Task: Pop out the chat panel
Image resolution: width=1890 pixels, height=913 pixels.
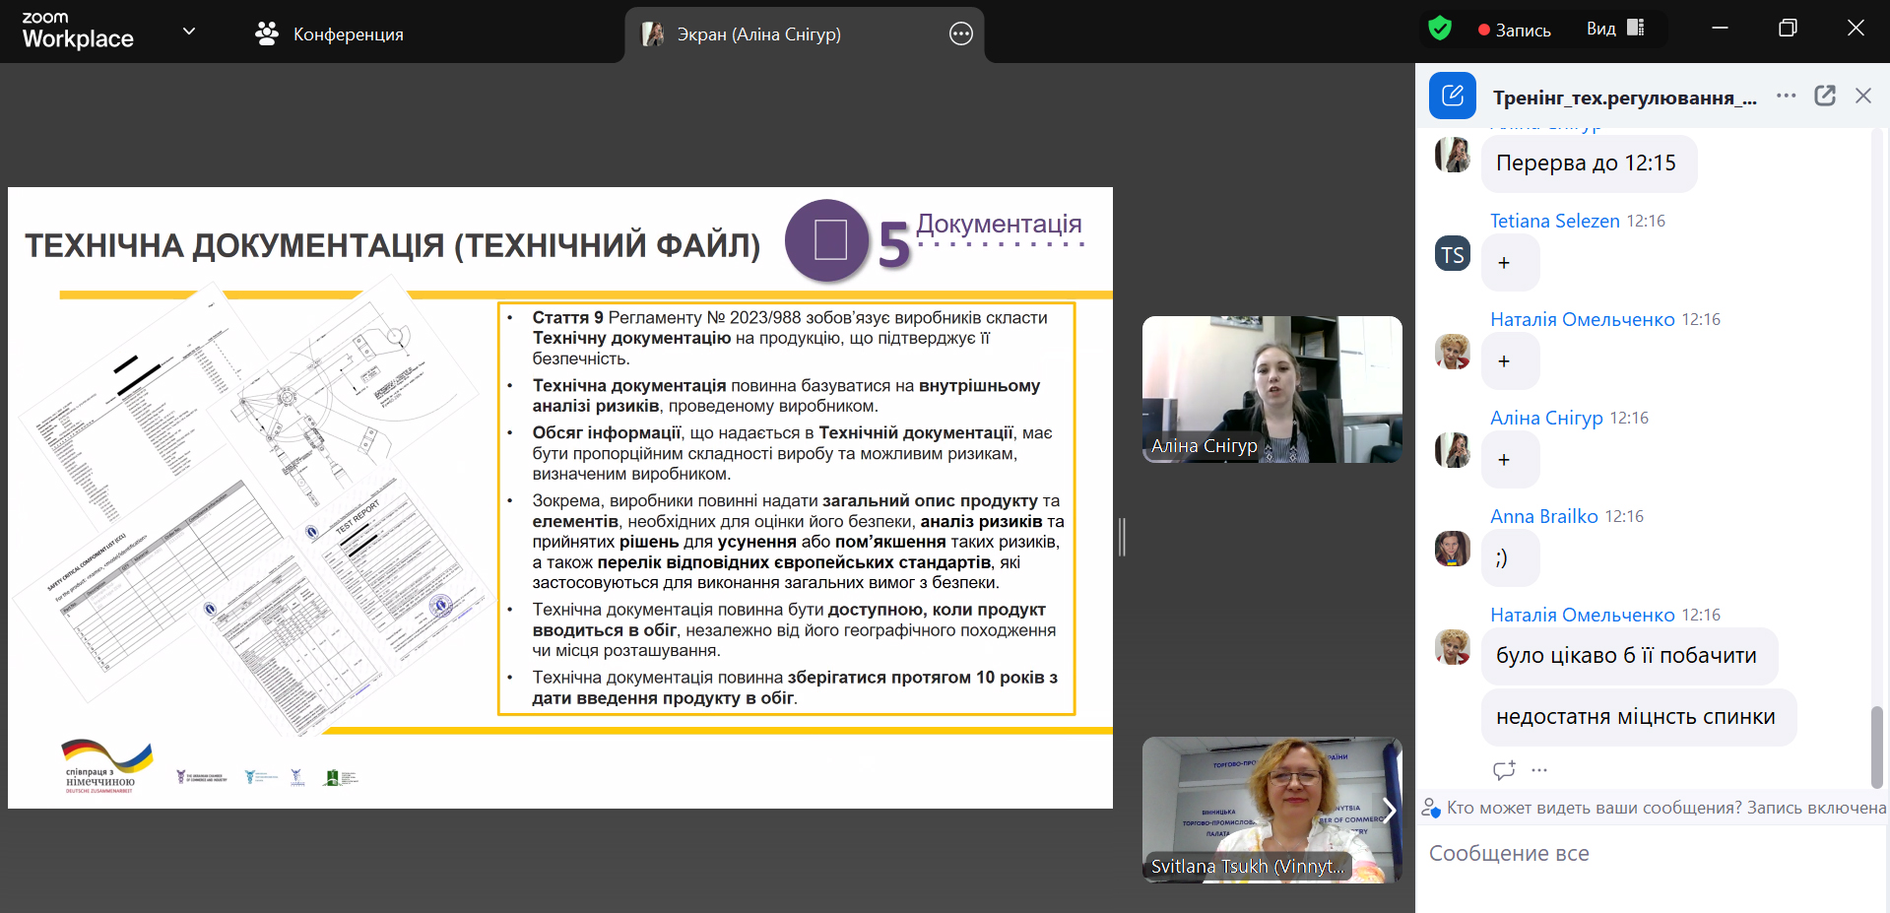Action: 1825,96
